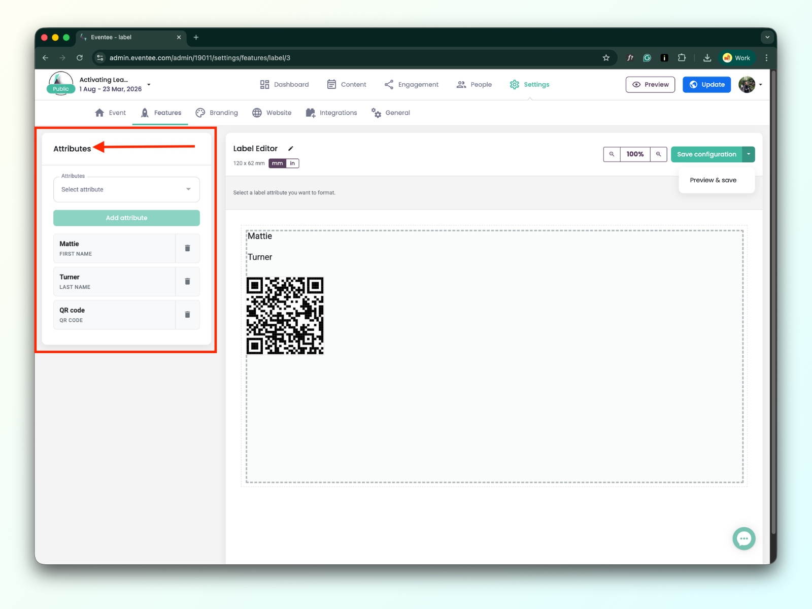Open the Engagement menu
Screen dimensions: 812x609
412,85
